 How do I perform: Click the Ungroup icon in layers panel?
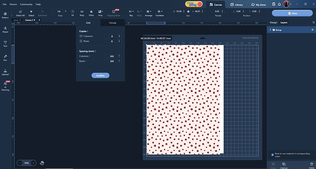(283, 165)
